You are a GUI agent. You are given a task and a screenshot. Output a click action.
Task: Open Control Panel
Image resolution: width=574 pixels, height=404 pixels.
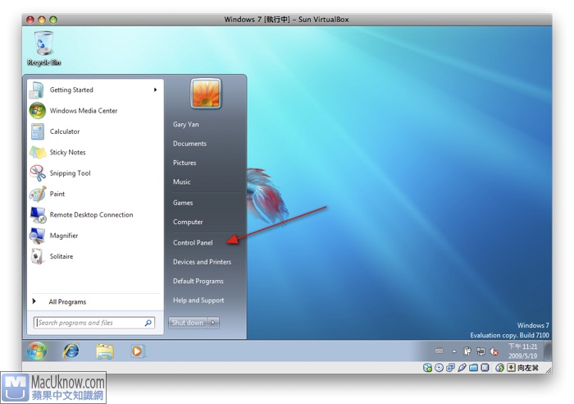coord(193,243)
